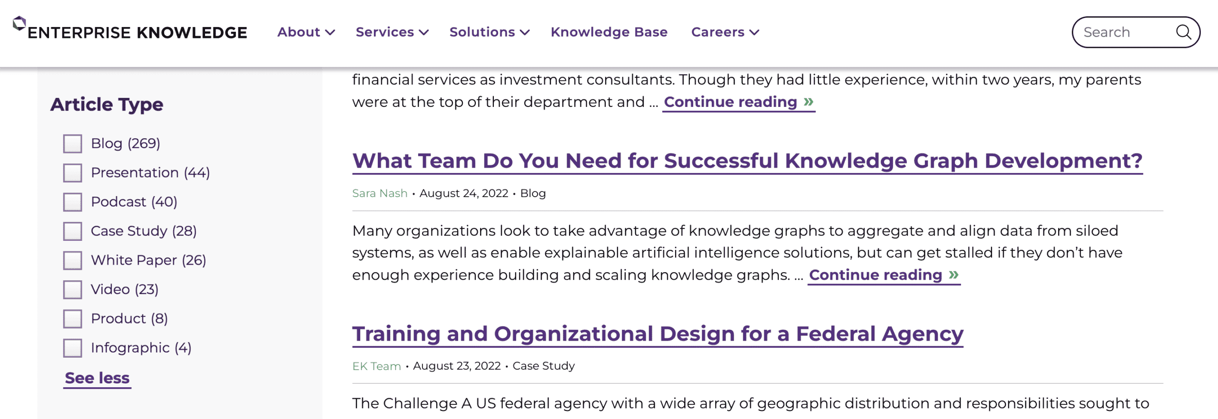This screenshot has height=419, width=1218.
Task: Tick the Podcast checkbox
Action: [72, 202]
